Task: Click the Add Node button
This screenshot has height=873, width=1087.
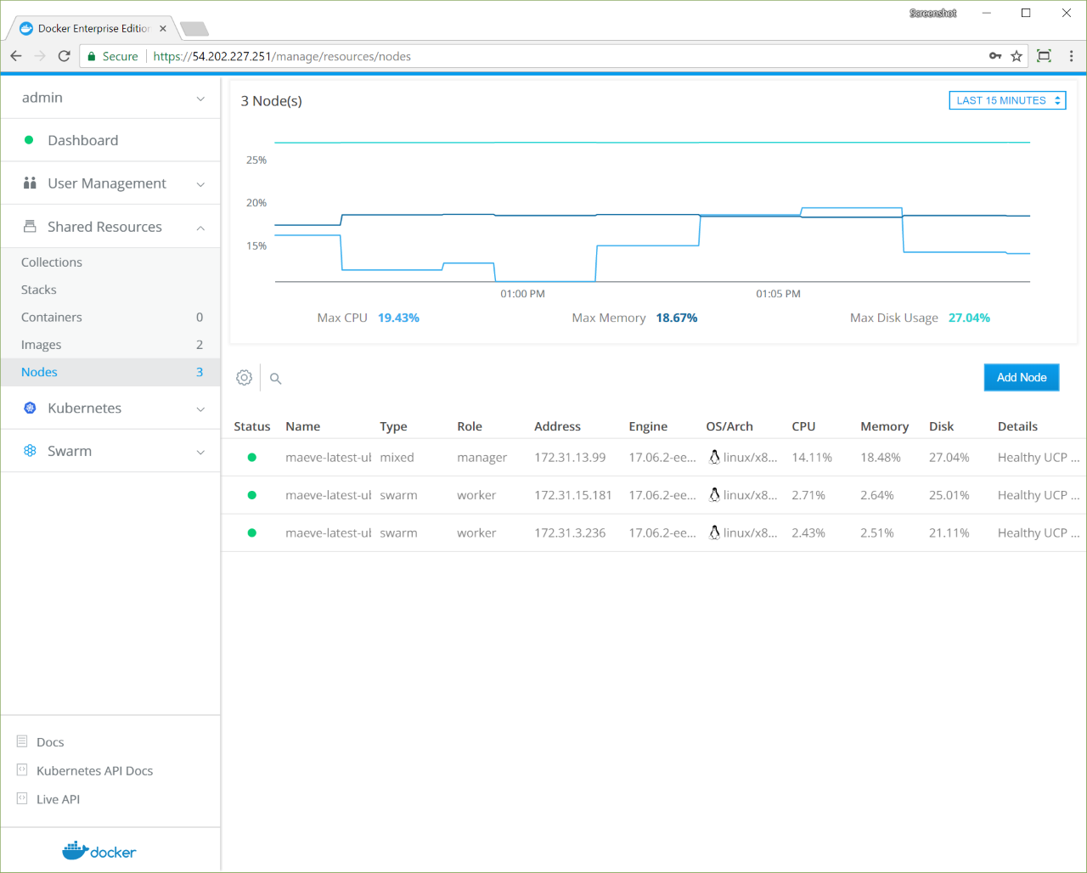Action: click(x=1021, y=377)
